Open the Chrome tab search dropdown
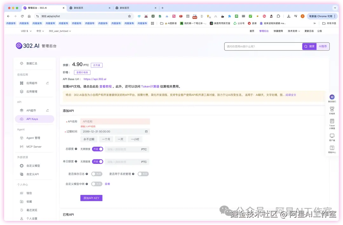The width and height of the screenshot is (343, 225). click(x=335, y=8)
